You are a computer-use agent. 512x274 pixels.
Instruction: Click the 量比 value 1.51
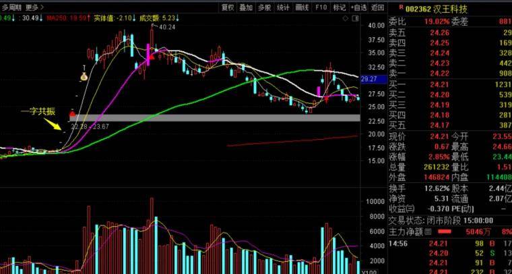tap(505, 167)
